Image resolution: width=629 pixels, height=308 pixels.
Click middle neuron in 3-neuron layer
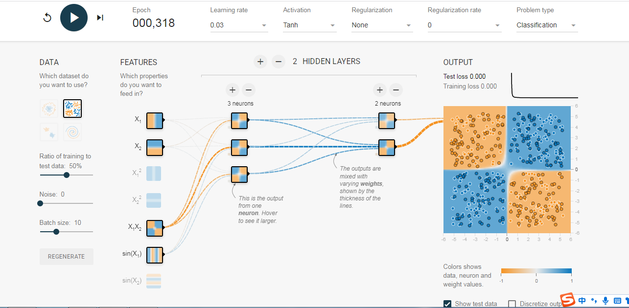(x=239, y=147)
